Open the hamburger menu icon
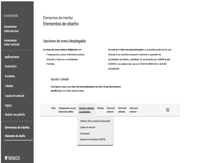This screenshot has width=199, height=163. coord(168,110)
